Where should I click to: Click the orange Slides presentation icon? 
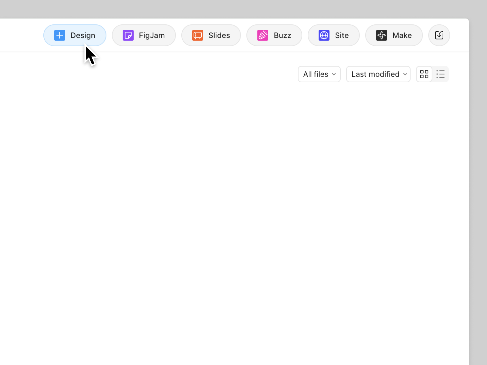198,35
